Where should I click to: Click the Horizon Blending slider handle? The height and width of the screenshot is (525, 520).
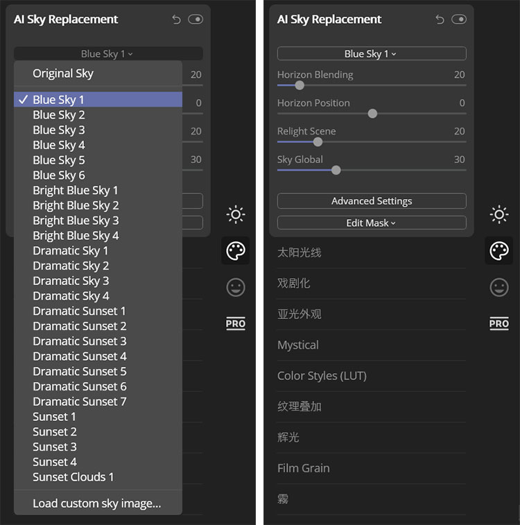tap(300, 85)
